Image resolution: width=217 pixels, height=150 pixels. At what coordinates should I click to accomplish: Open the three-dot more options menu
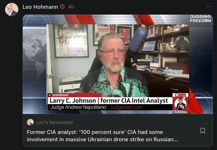point(209,7)
